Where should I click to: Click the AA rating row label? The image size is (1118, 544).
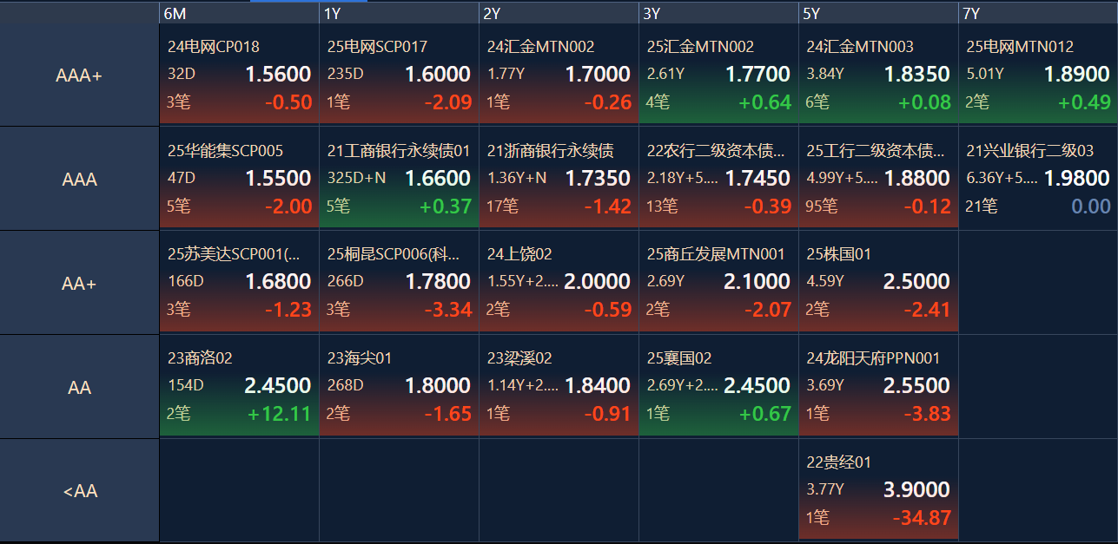[79, 387]
